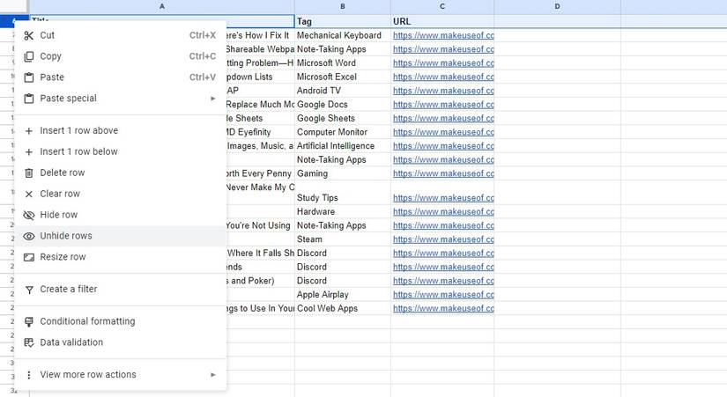Click the Conditional formatting paint icon

click(x=29, y=321)
